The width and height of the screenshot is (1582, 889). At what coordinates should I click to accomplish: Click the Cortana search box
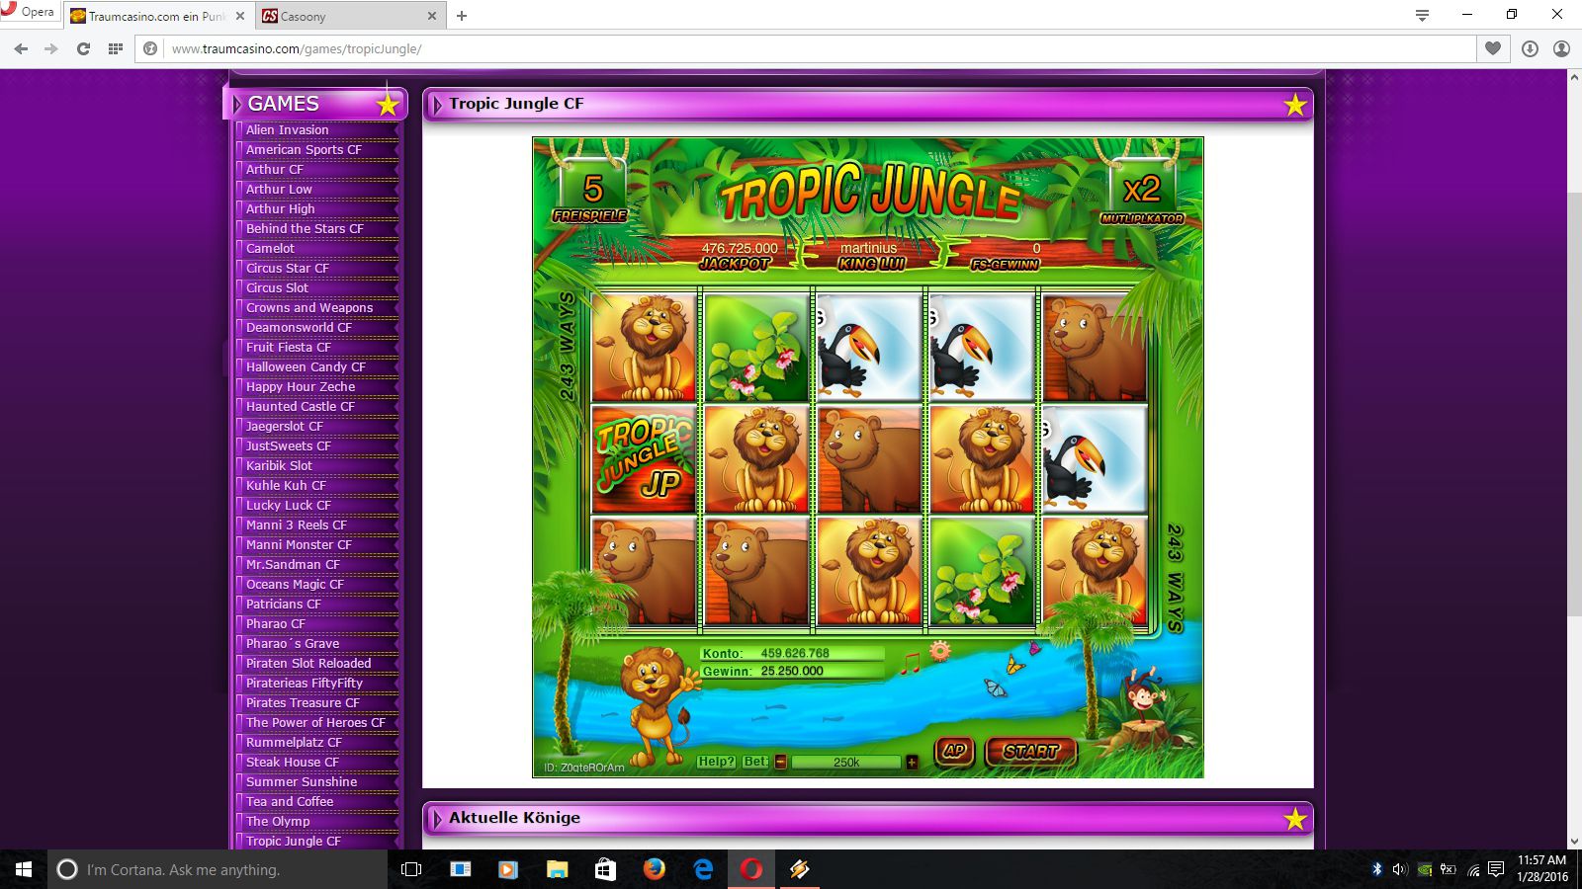pos(218,869)
